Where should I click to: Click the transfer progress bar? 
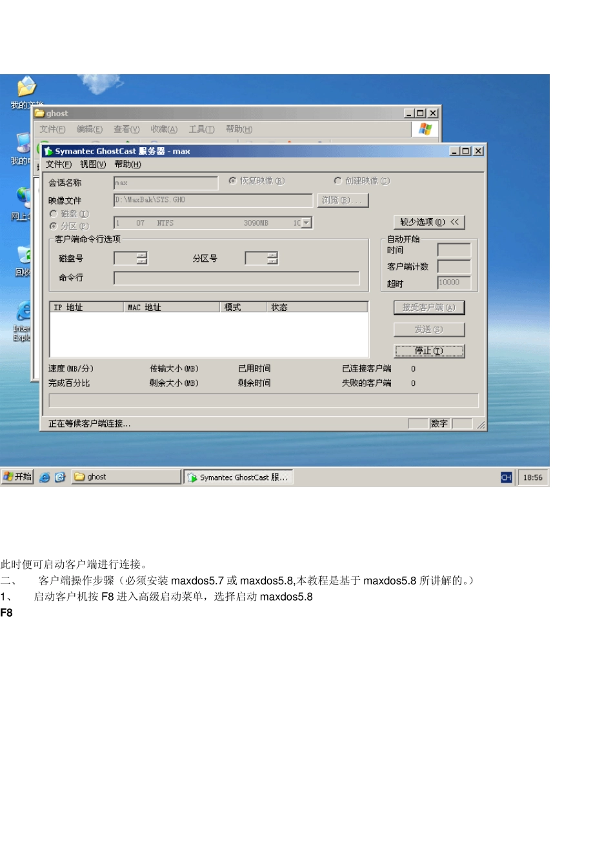[264, 401]
